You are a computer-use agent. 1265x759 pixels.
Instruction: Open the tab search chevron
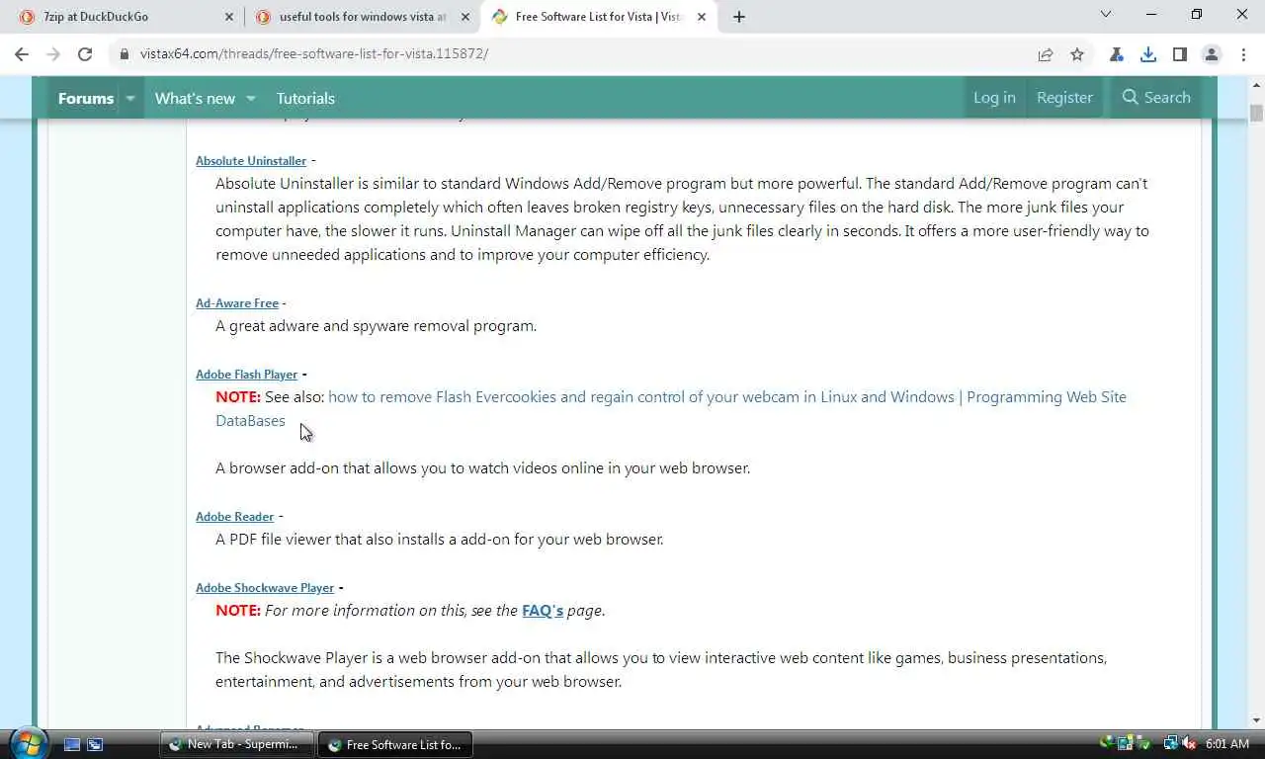coord(1106,15)
